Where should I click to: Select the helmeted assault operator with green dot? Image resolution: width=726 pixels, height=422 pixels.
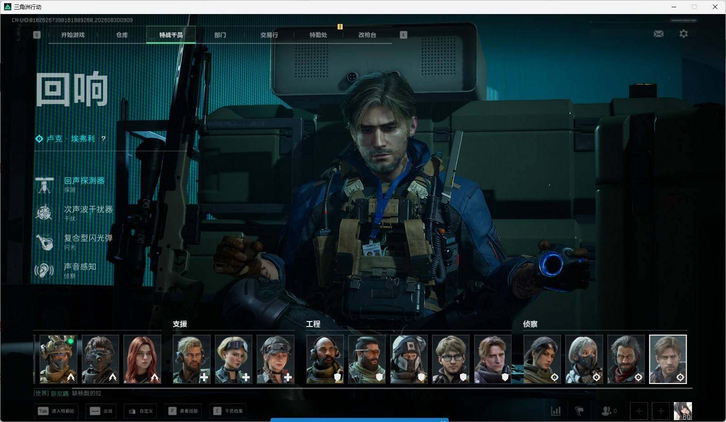[x=58, y=360]
